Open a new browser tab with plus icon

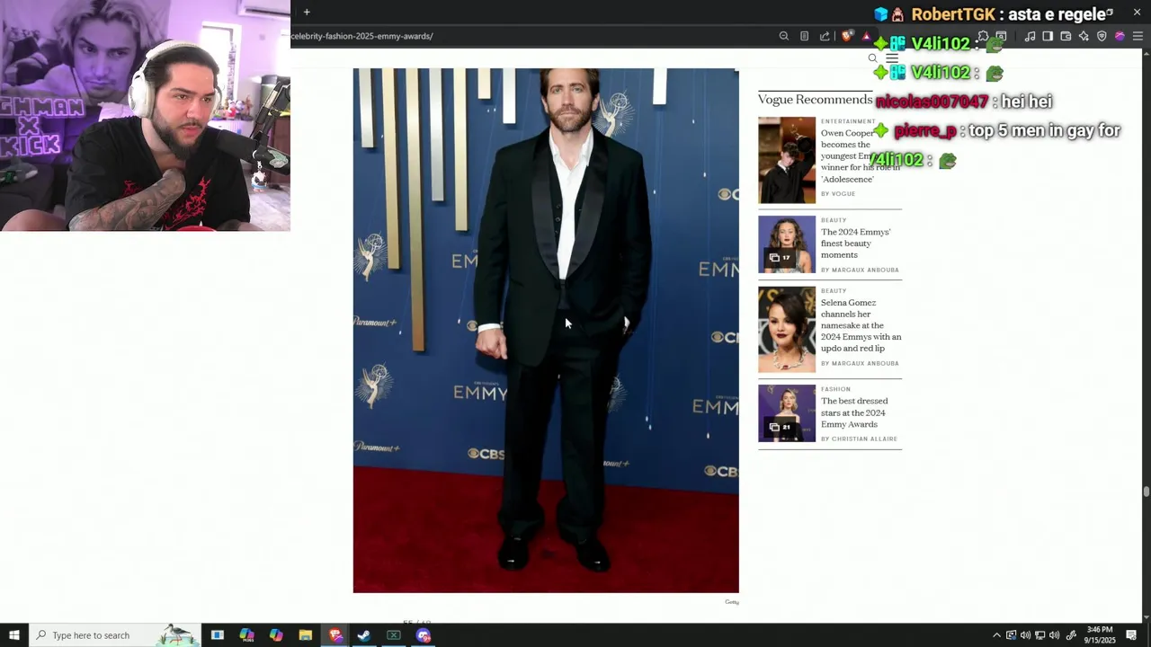[307, 12]
